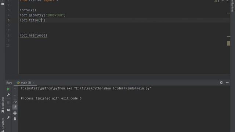Toggle soft-wrap in Run console
235x132 pixels.
(15, 101)
